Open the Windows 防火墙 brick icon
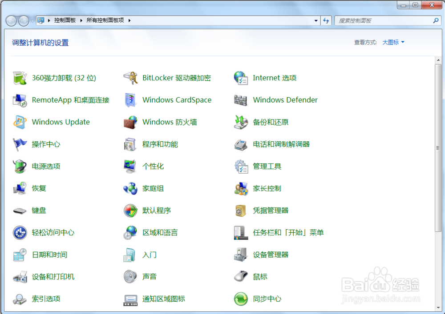This screenshot has height=314, width=445. [130, 122]
